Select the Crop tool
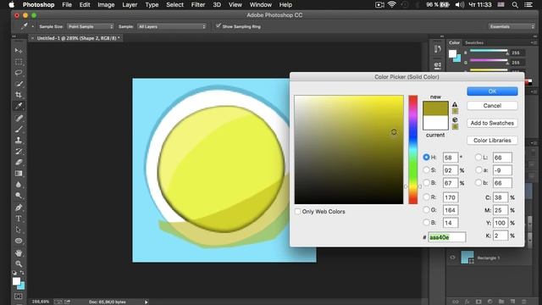 click(x=19, y=95)
